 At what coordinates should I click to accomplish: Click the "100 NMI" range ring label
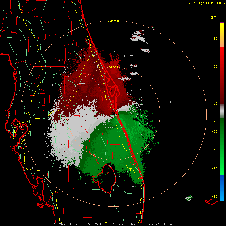pos(114,21)
